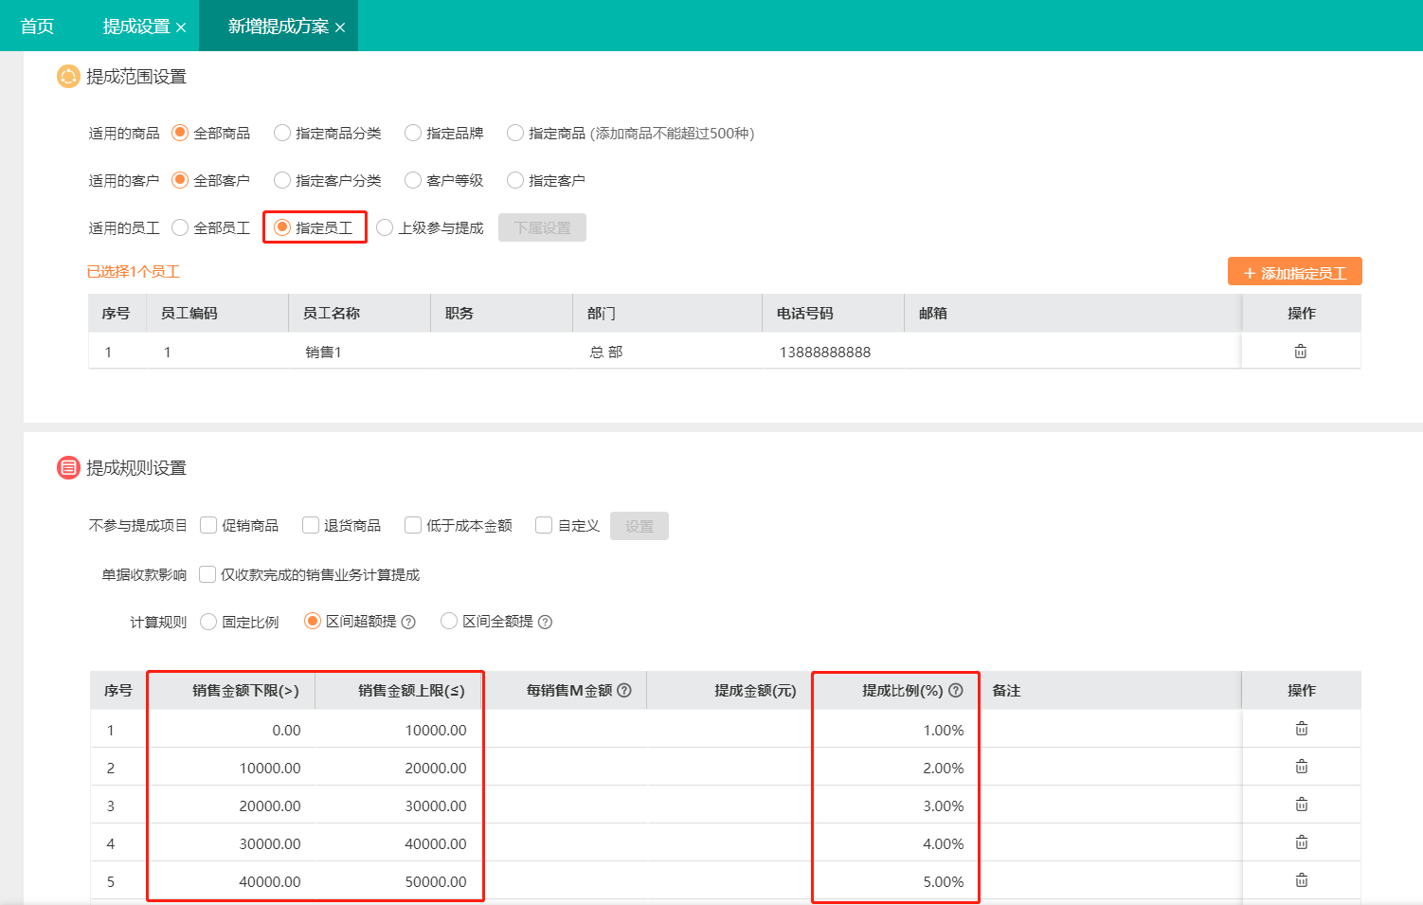Close the 提成设置 tab

pos(181,27)
